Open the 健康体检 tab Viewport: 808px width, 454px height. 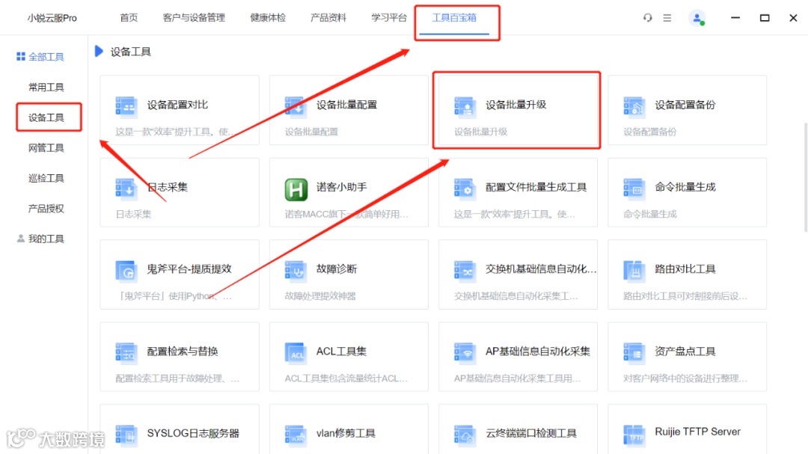pyautogui.click(x=268, y=17)
